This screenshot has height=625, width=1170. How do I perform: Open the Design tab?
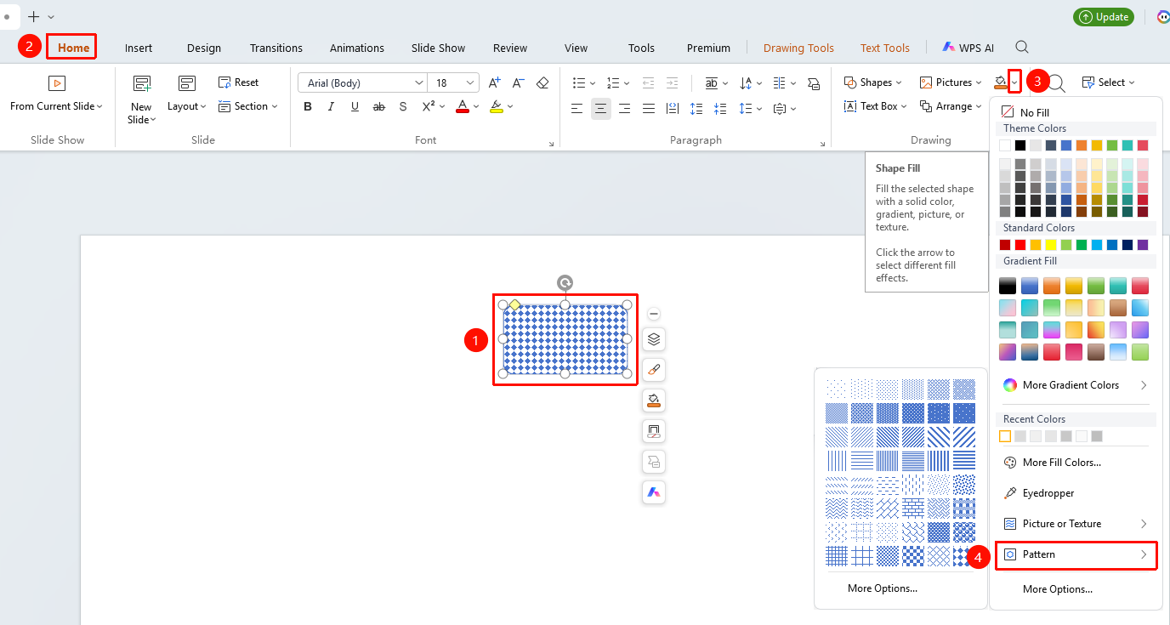pos(204,48)
